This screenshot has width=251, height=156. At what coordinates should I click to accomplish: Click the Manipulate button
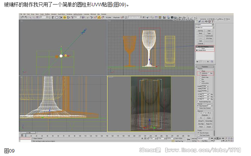click(x=205, y=115)
